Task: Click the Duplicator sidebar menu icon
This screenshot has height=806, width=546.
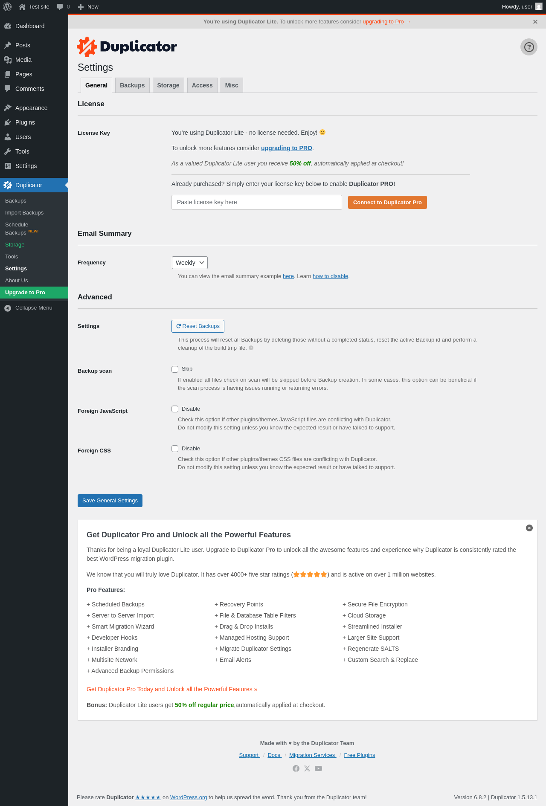Action: click(8, 185)
